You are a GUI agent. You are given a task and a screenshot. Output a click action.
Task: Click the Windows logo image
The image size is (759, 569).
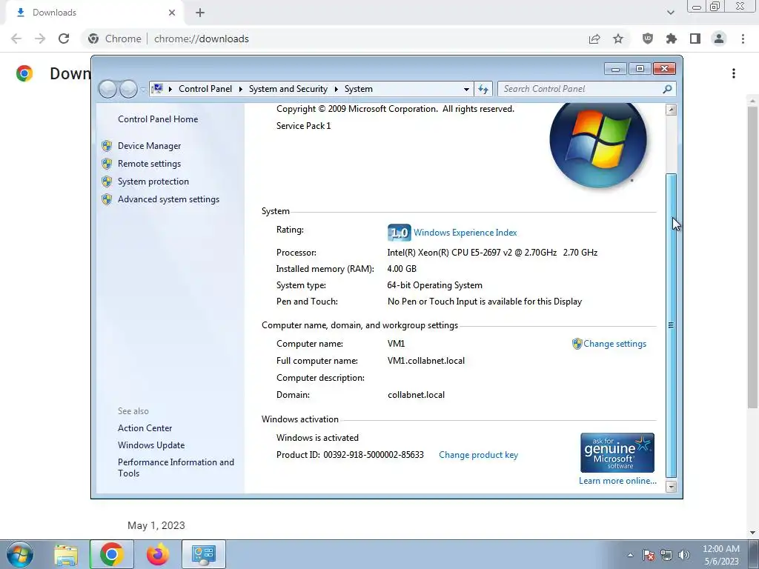[598, 144]
